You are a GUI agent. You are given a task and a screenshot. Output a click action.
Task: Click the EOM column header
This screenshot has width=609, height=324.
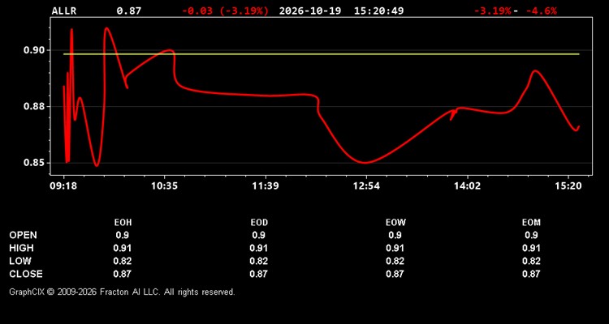tap(531, 223)
